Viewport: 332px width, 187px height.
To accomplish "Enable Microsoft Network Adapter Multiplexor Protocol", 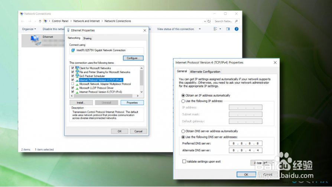I will pos(73,84).
